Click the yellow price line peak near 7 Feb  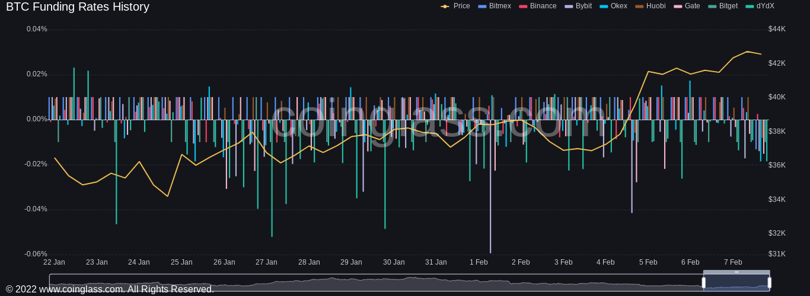(747, 52)
